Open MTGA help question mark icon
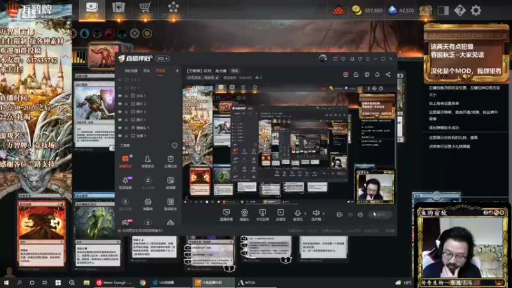Screen dimensions: 512x288 click(x=460, y=10)
